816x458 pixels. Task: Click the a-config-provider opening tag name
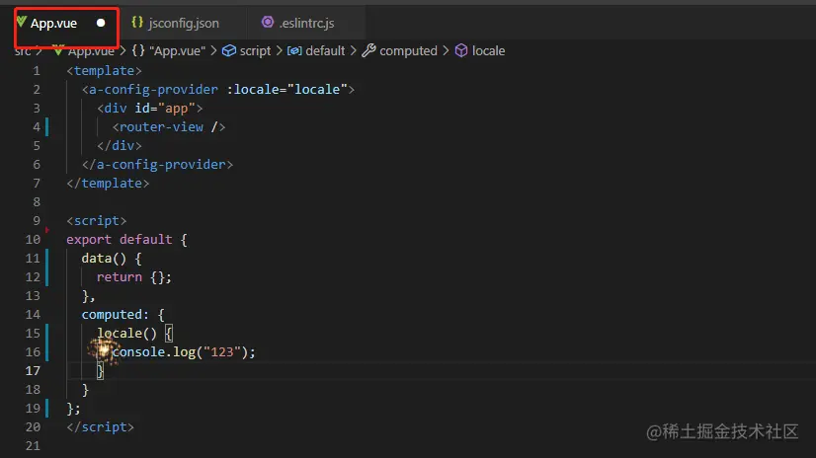pos(153,90)
